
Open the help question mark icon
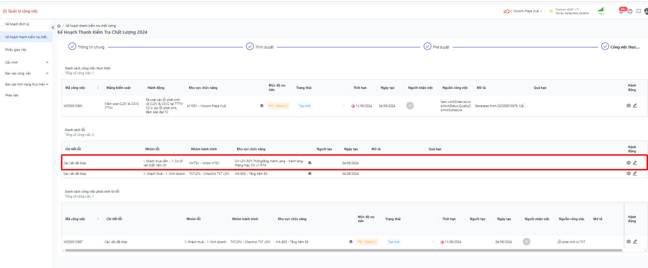[x=630, y=11]
